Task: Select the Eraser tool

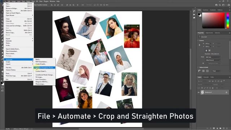Action: click(3, 46)
